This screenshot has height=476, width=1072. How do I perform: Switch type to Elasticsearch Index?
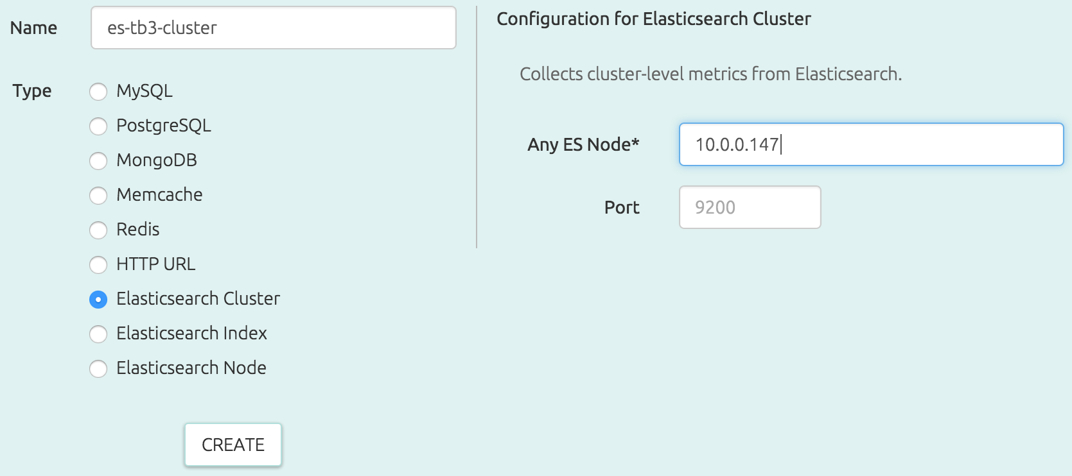[x=98, y=334]
